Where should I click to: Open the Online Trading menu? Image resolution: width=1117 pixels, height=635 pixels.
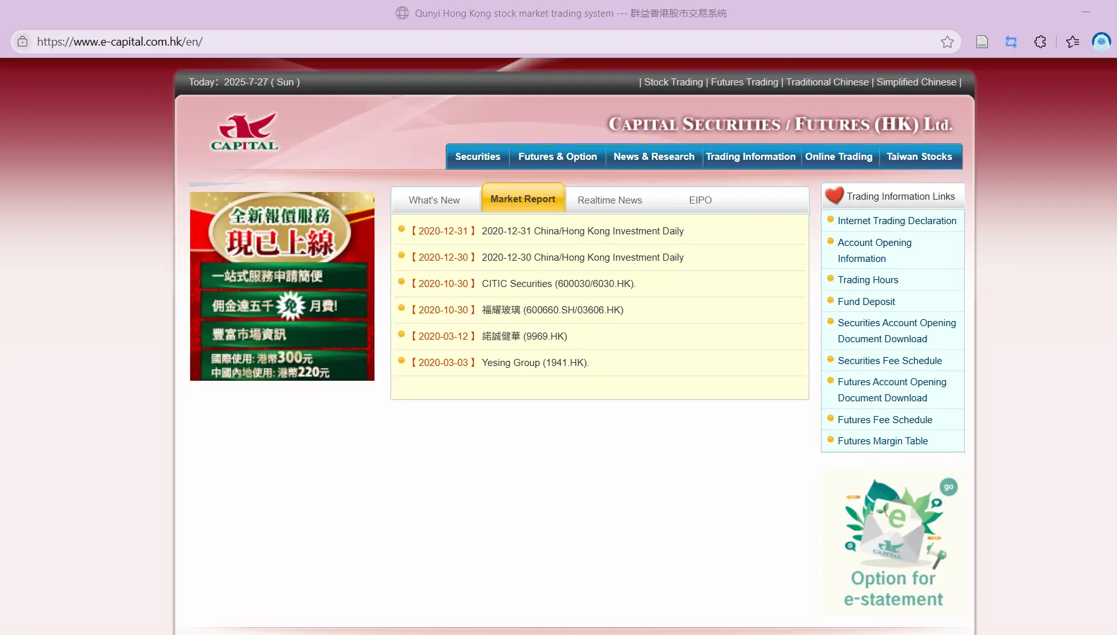(x=839, y=156)
